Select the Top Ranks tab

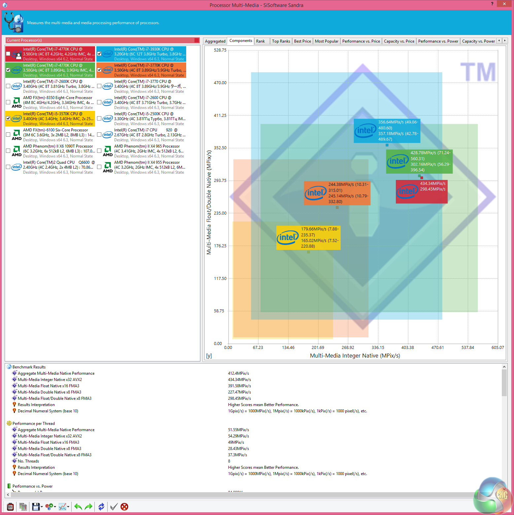pos(281,41)
